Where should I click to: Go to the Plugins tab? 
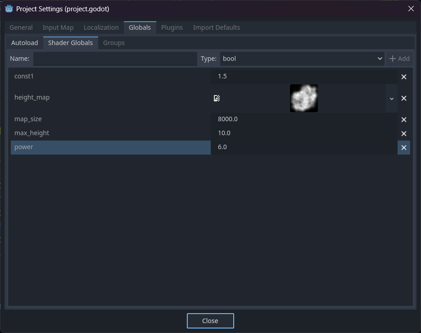pos(172,27)
